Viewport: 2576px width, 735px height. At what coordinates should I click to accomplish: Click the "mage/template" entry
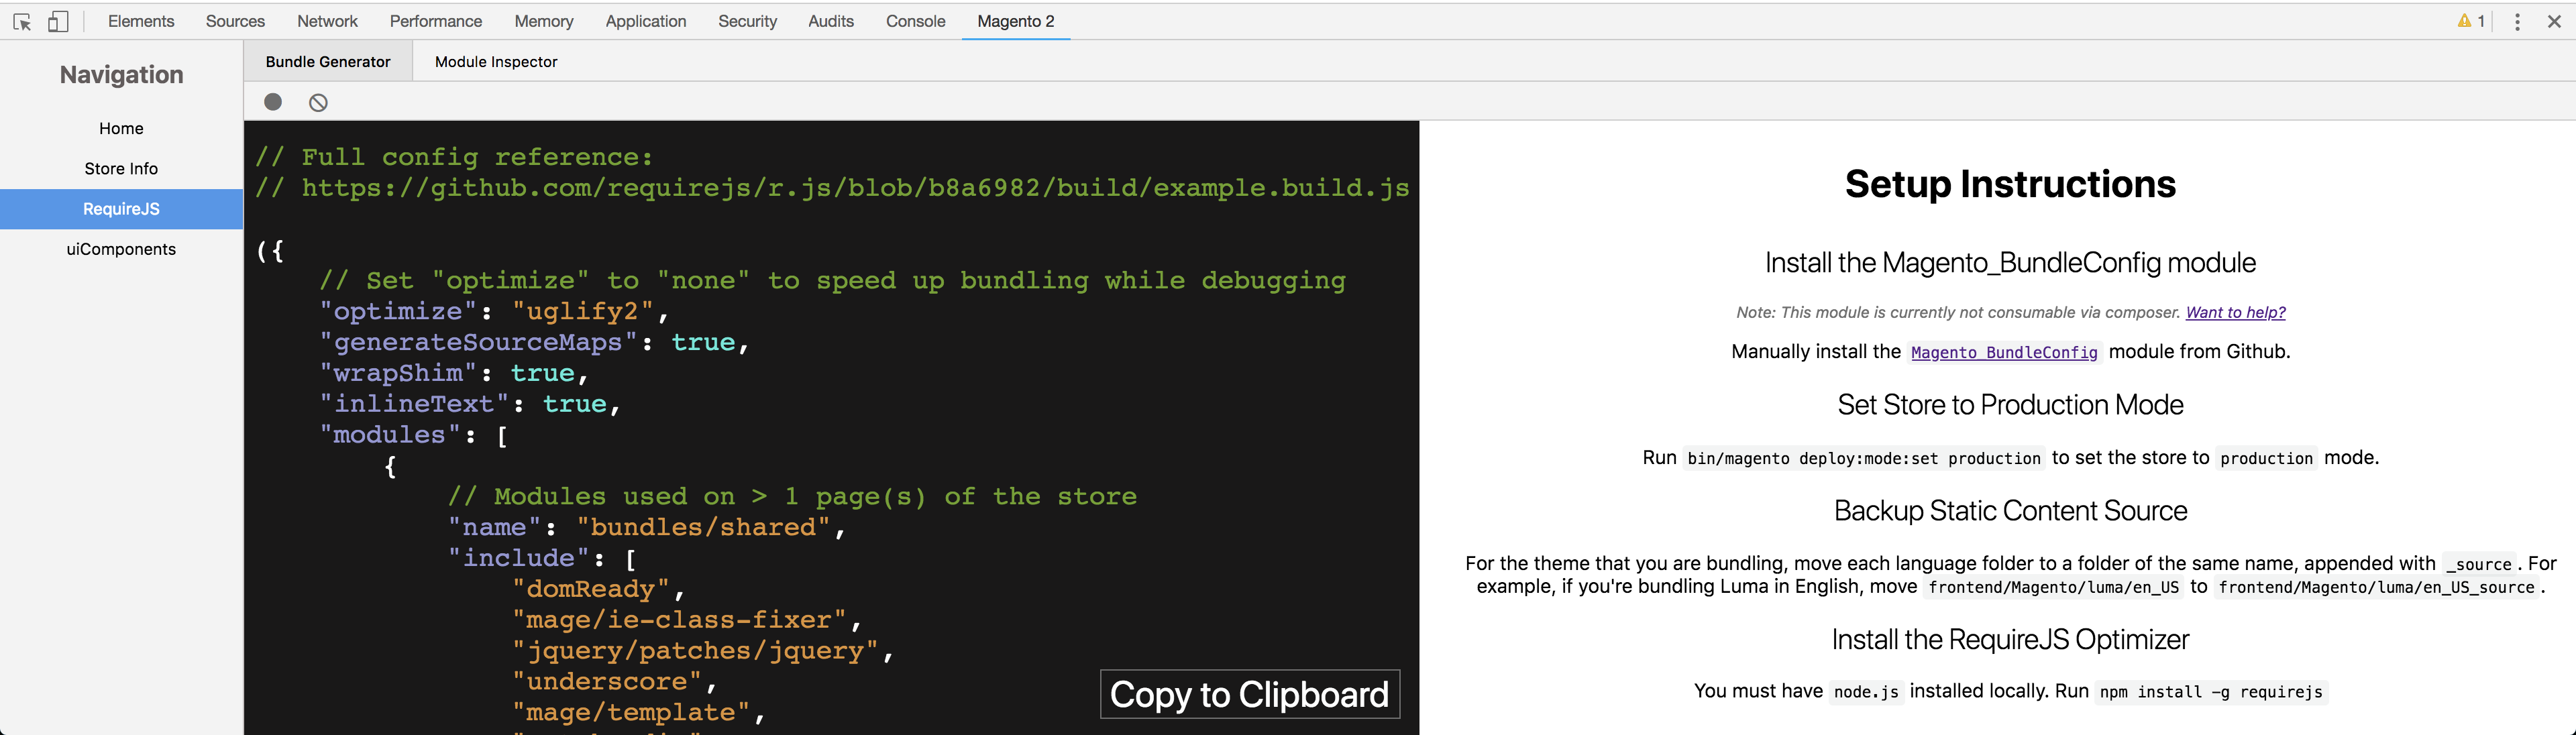pos(638,713)
